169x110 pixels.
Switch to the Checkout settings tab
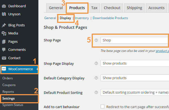(x=112, y=8)
